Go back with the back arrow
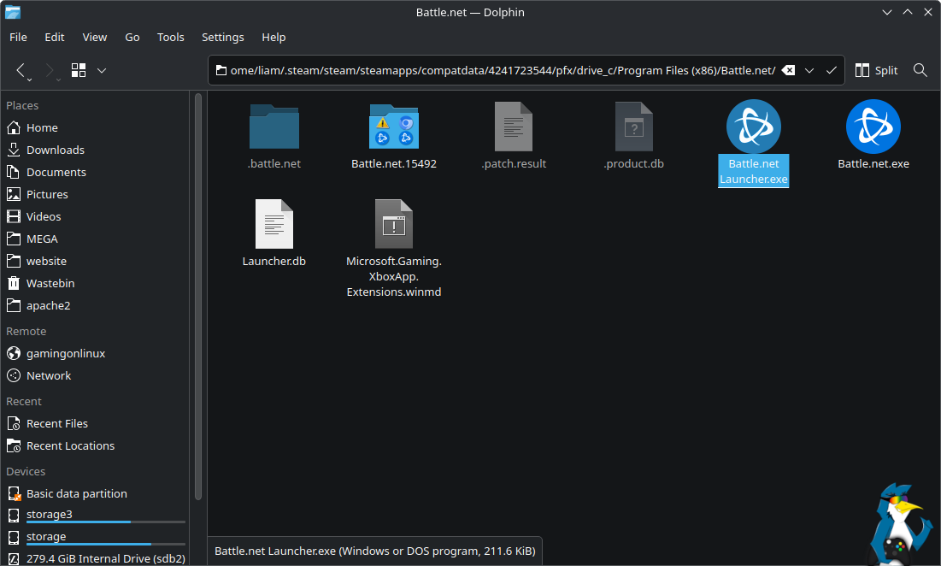Viewport: 941px width, 566px height. 21,70
